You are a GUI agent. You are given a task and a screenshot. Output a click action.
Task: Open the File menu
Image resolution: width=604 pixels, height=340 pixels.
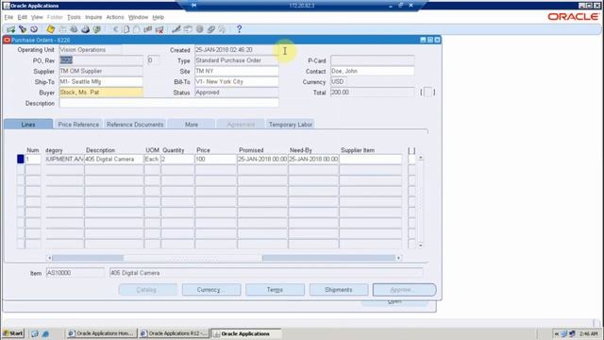[x=8, y=17]
